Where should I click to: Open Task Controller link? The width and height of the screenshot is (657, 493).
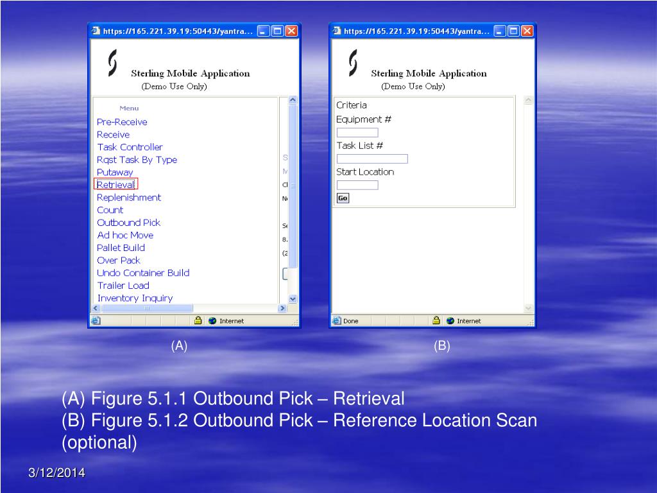coord(130,147)
